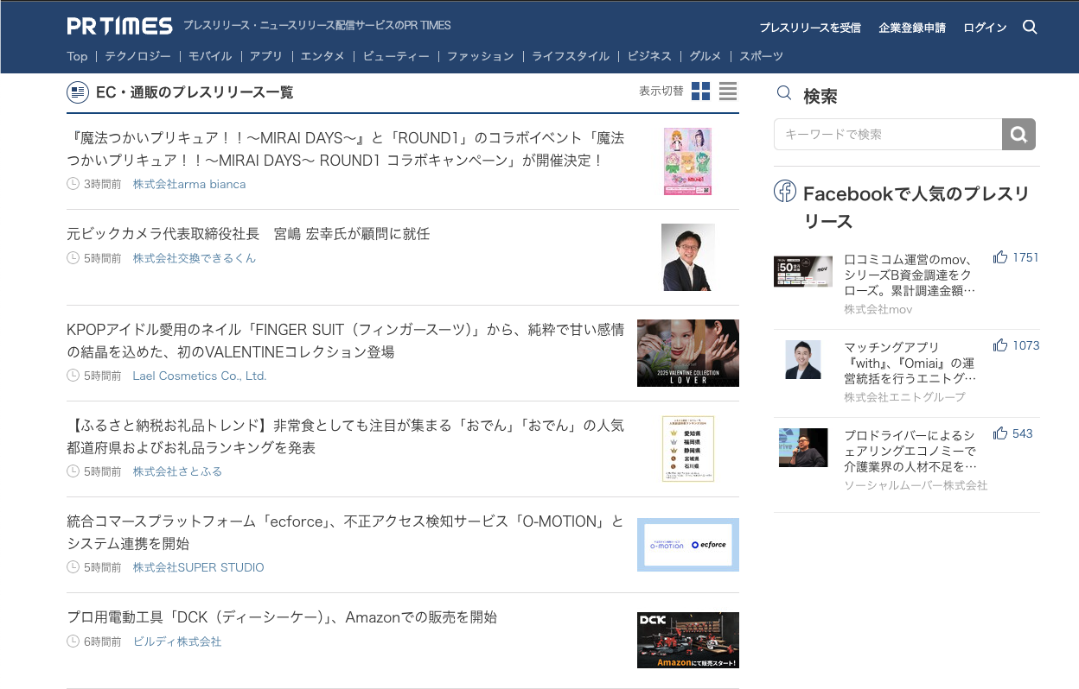Click the プリキュア collaboration thumbnail
1079x689 pixels.
click(x=687, y=161)
